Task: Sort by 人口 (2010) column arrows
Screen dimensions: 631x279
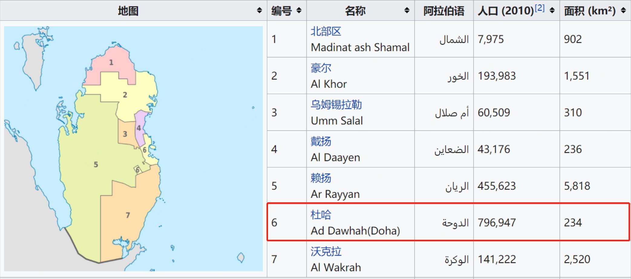Action: [x=552, y=11]
